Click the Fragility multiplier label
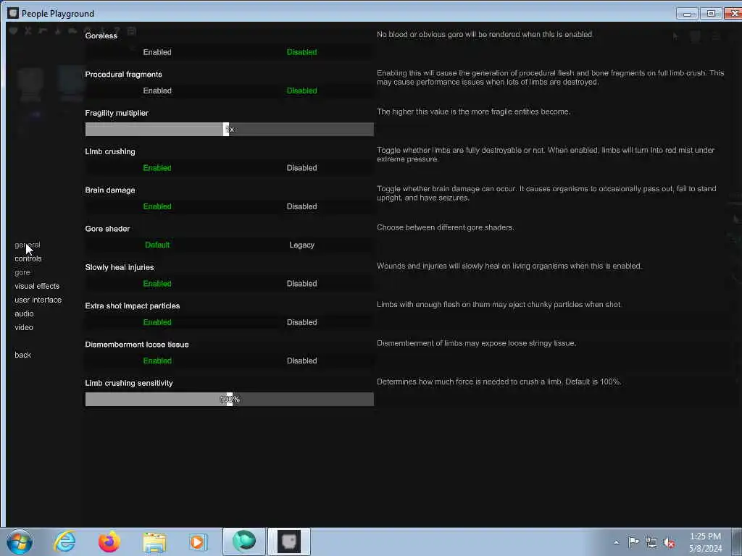The width and height of the screenshot is (742, 556). point(117,113)
